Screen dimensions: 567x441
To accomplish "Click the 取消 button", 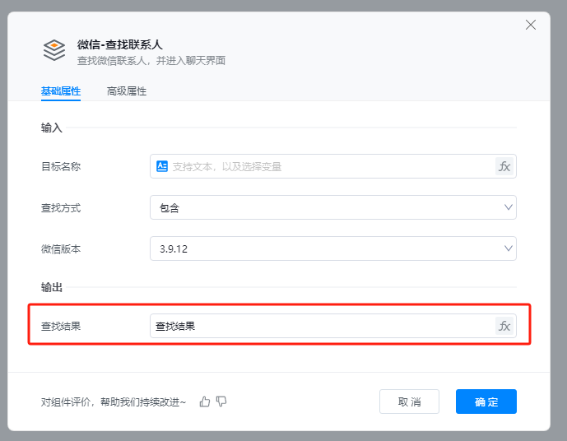I will point(409,402).
